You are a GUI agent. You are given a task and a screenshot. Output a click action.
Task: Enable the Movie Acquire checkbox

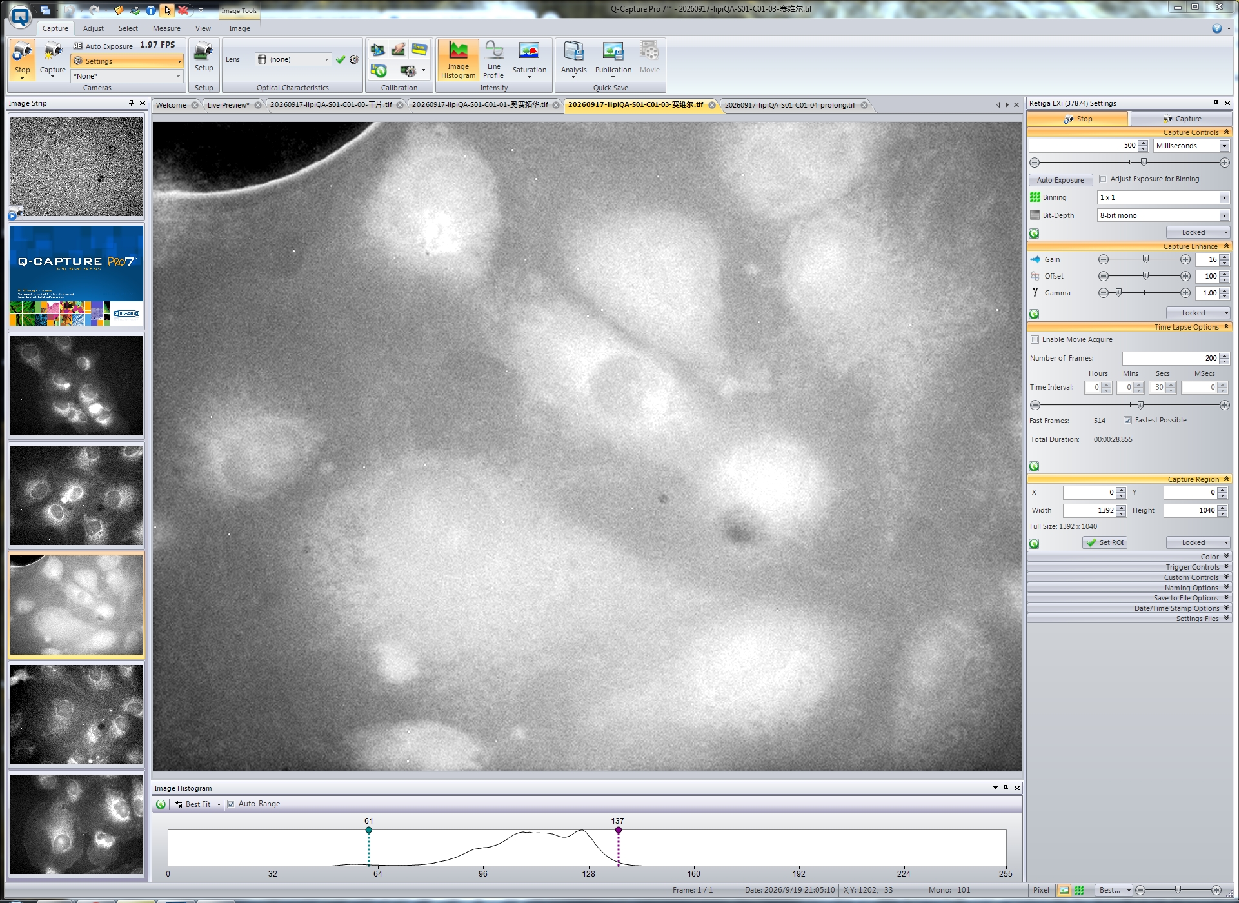tap(1035, 340)
